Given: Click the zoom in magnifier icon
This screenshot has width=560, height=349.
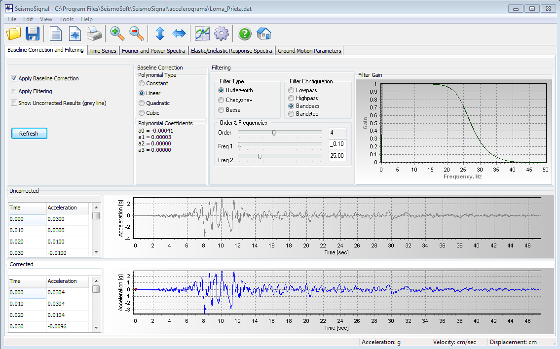Looking at the screenshot, I should 116,34.
